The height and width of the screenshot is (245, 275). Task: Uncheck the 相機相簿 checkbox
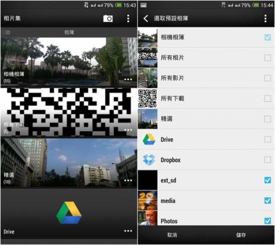[267, 37]
